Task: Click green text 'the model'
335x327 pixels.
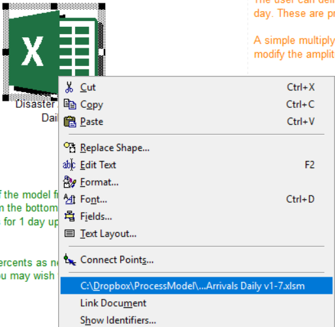Action: click(27, 195)
